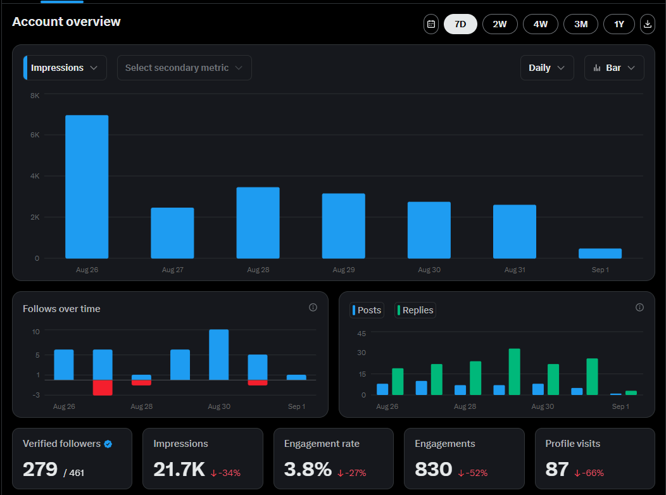Click the Aug 29 impressions bar
Image resolution: width=666 pixels, height=495 pixels.
pyautogui.click(x=344, y=226)
